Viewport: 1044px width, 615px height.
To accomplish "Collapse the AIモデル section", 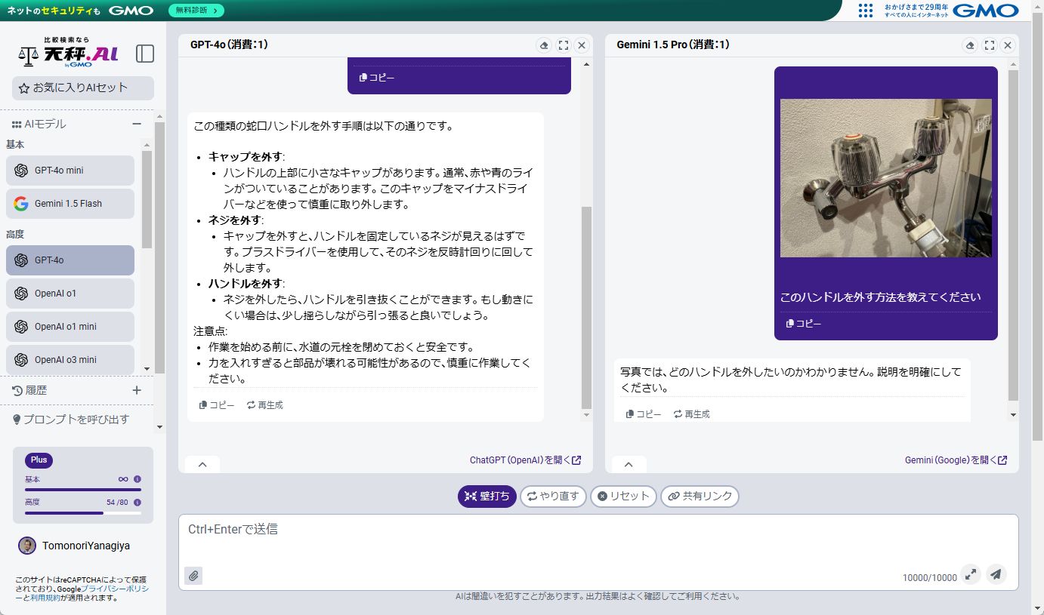I will (x=137, y=123).
